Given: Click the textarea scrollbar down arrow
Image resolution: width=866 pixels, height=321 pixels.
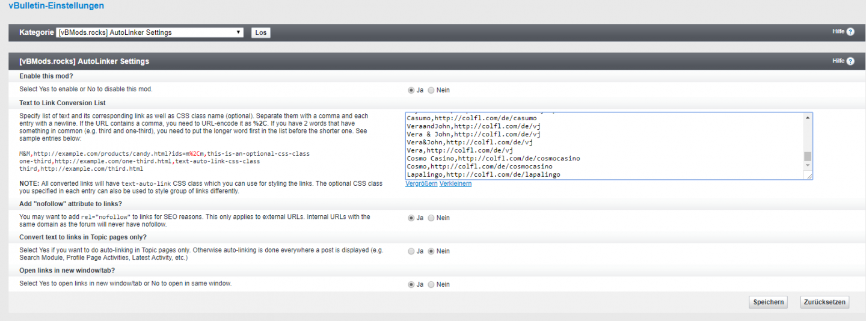Looking at the screenshot, I should pos(808,167).
